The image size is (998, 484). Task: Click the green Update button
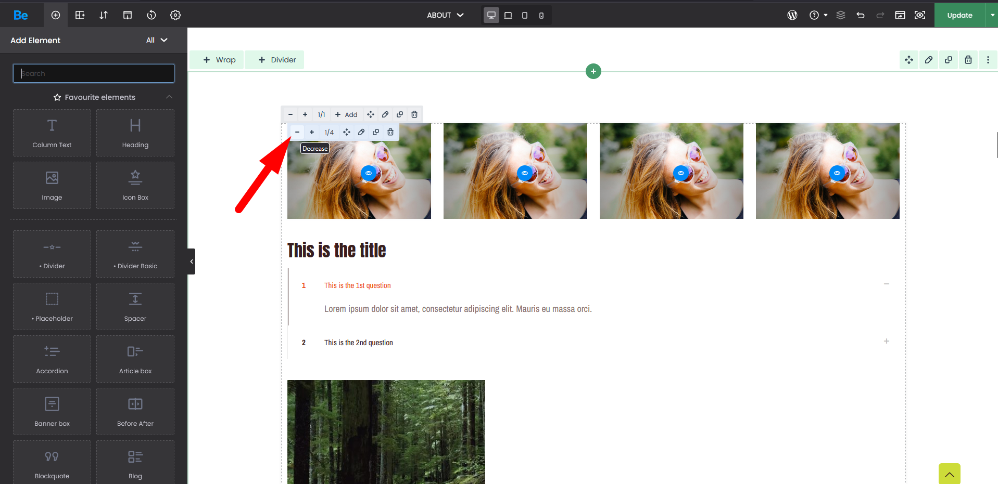959,15
